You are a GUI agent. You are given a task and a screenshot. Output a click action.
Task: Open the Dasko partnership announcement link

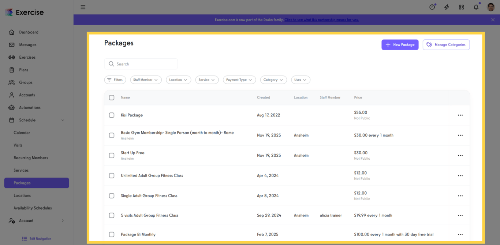[322, 20]
